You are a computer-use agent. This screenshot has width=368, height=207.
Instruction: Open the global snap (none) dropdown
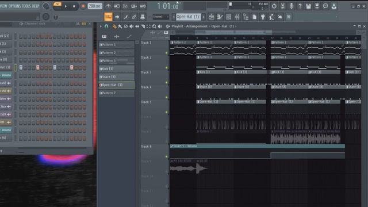click(161, 17)
